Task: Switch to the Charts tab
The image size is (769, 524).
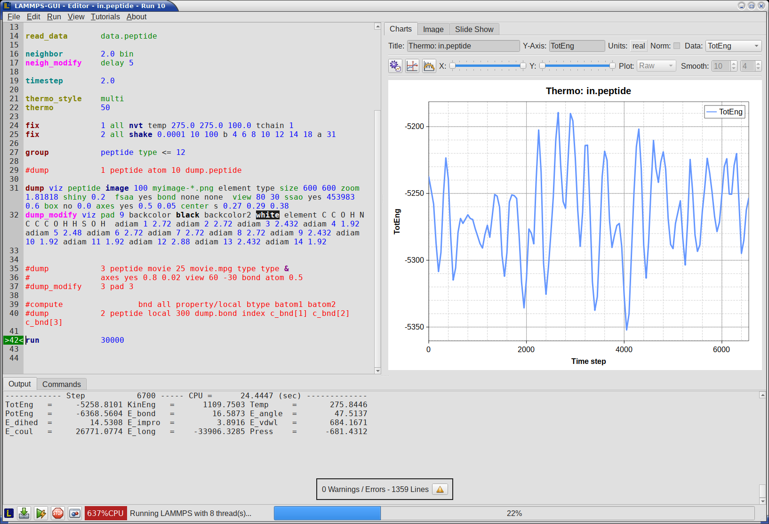Action: (x=401, y=29)
